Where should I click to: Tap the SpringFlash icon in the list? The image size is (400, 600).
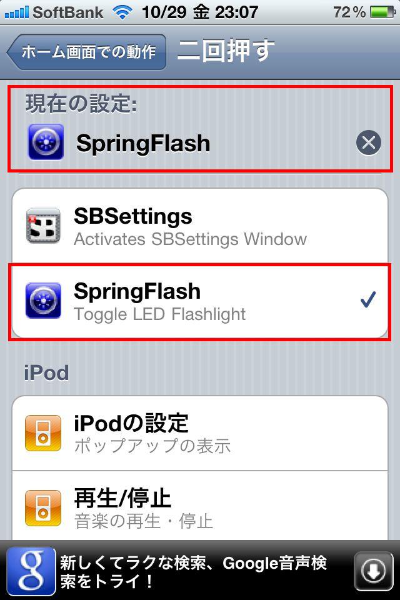coord(43,301)
